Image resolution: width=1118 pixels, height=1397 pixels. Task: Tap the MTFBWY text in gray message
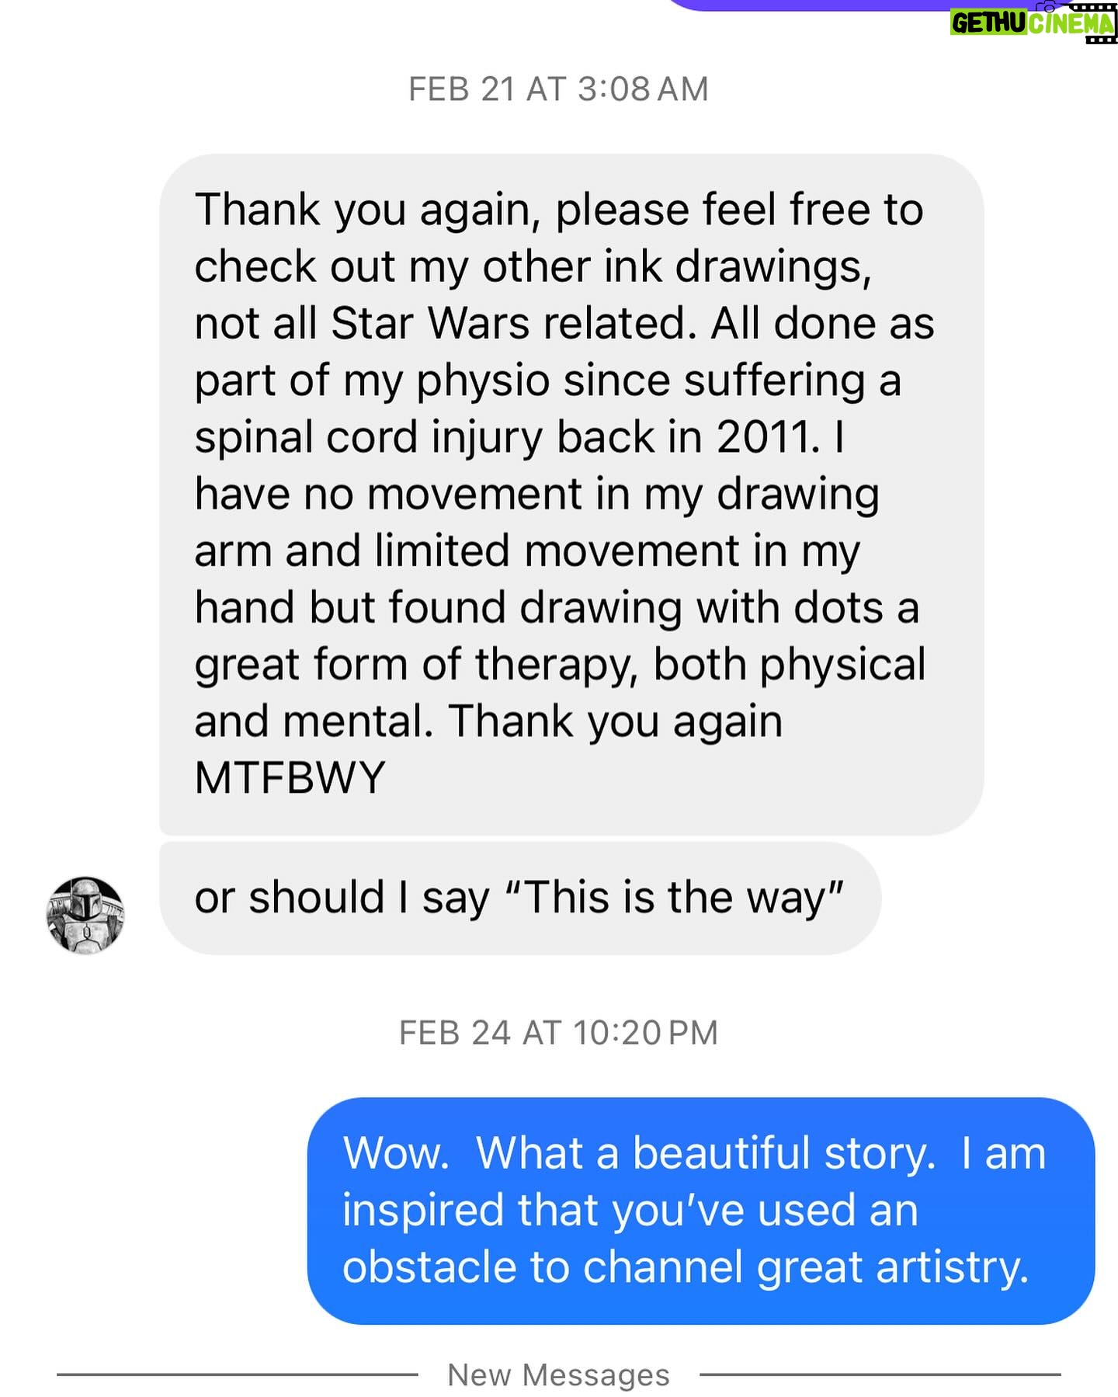[290, 777]
